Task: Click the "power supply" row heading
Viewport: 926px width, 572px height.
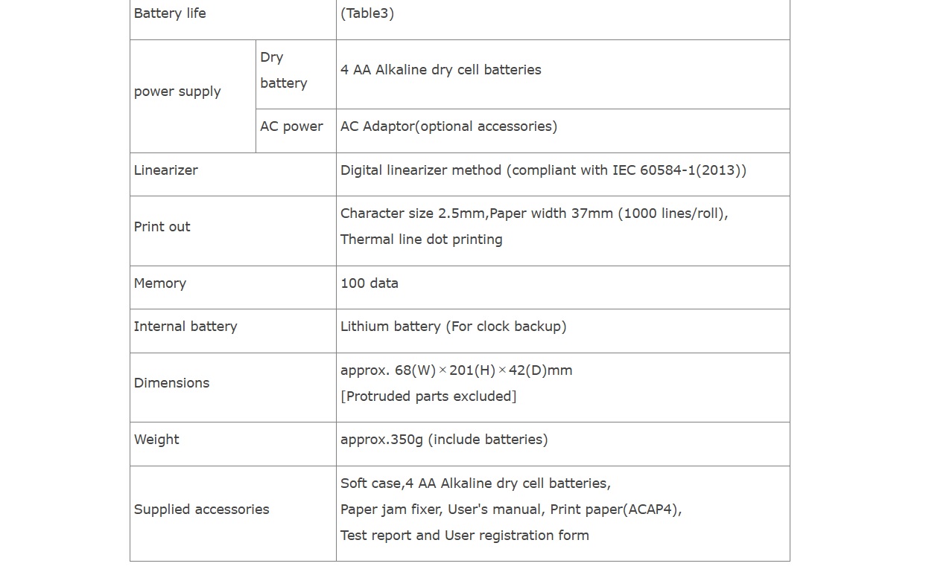Action: (x=177, y=91)
